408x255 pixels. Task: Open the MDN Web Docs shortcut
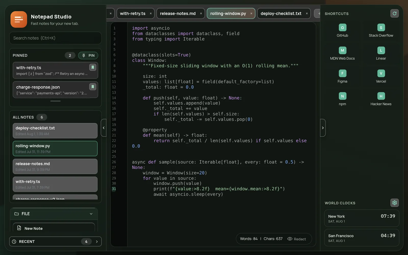click(x=342, y=54)
